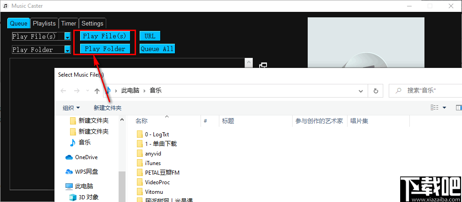462x202 pixels.
Task: Click the Queue All button
Action: [x=157, y=49]
